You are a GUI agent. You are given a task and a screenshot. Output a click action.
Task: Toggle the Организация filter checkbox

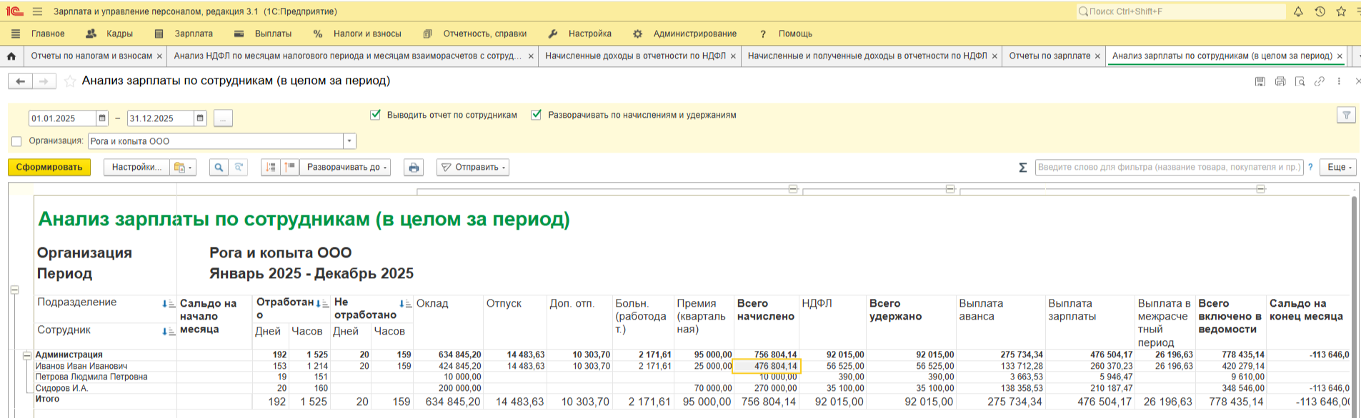(x=16, y=141)
